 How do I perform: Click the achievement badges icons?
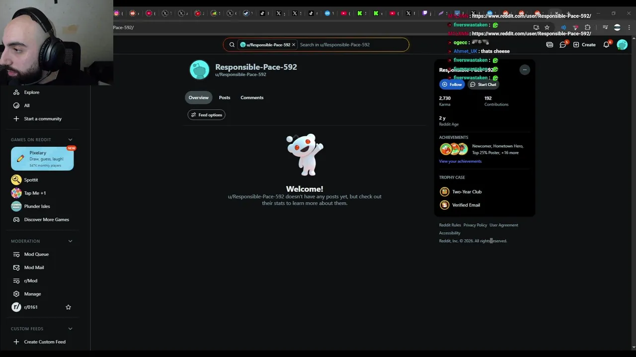(454, 149)
